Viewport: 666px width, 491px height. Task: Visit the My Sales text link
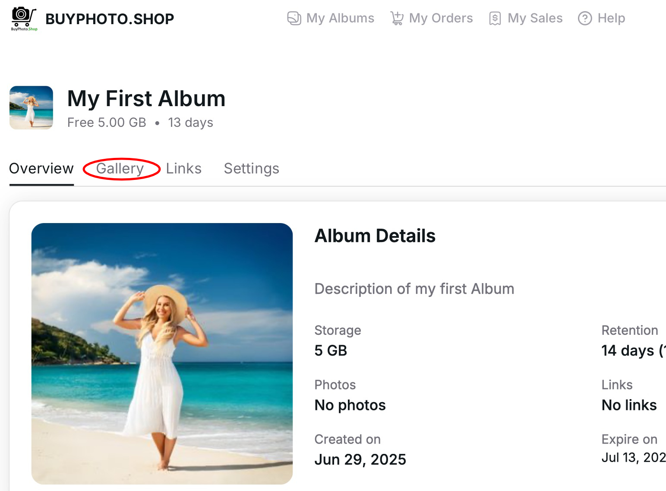(x=535, y=18)
